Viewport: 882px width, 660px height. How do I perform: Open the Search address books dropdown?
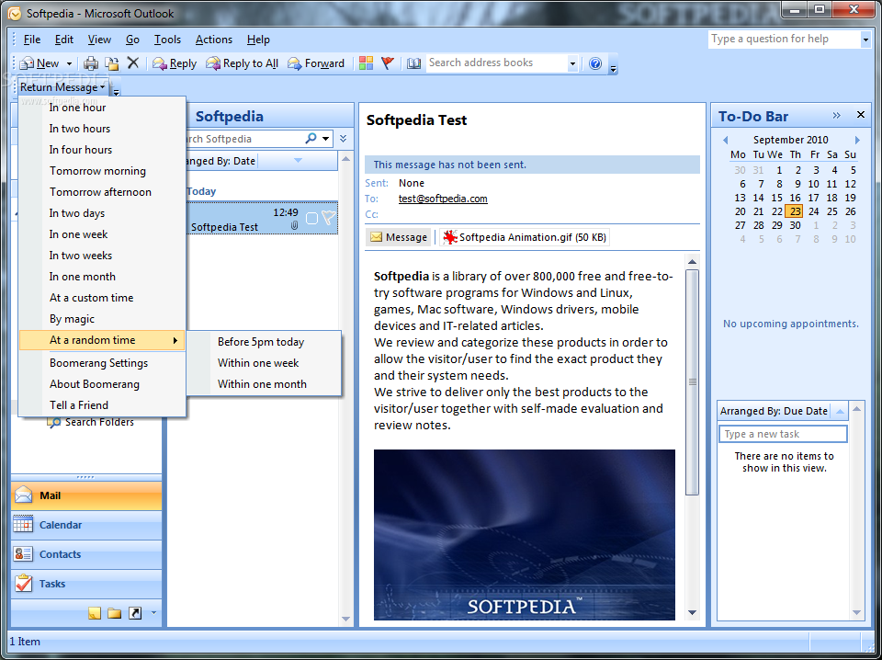[x=572, y=63]
